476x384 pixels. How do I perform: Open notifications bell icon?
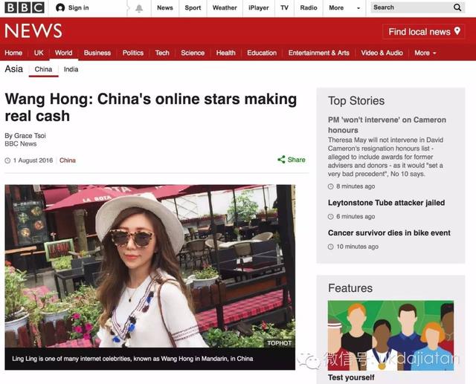click(x=138, y=8)
